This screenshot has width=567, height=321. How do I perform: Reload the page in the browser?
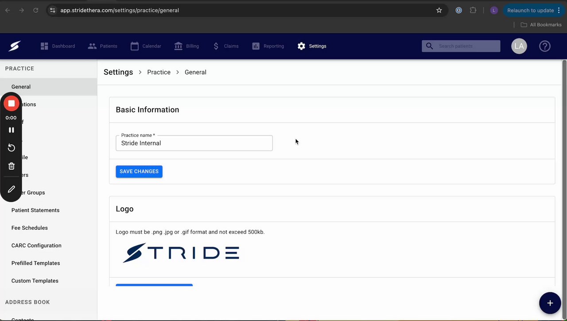click(x=36, y=10)
